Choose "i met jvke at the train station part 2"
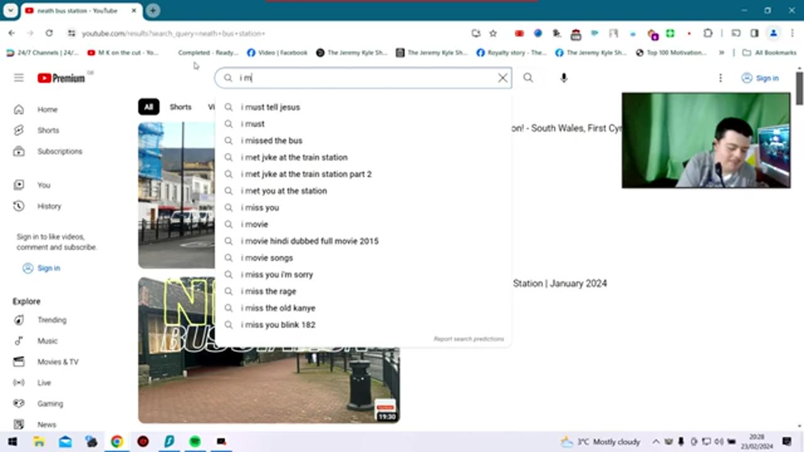 click(363, 174)
